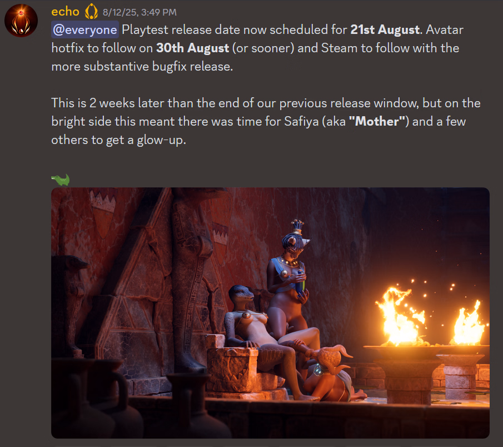The height and width of the screenshot is (447, 503).
Task: Open echo's profile avatar
Action: (x=21, y=20)
